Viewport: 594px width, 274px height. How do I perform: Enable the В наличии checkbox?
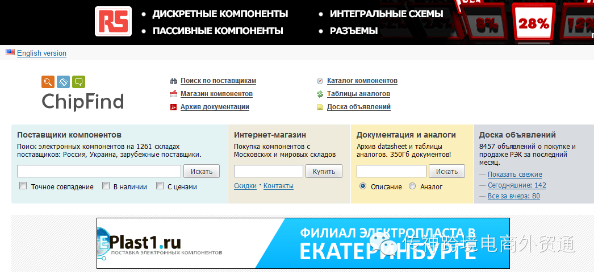[x=106, y=186]
